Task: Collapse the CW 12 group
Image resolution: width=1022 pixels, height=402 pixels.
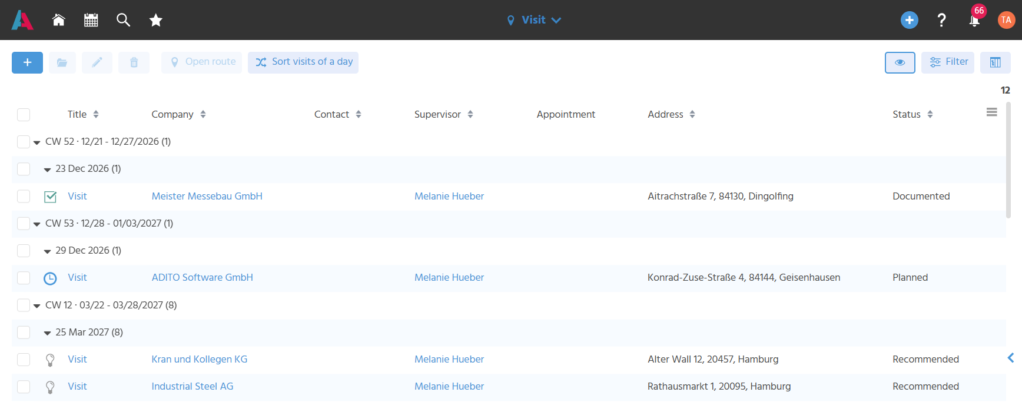Action: pos(37,306)
